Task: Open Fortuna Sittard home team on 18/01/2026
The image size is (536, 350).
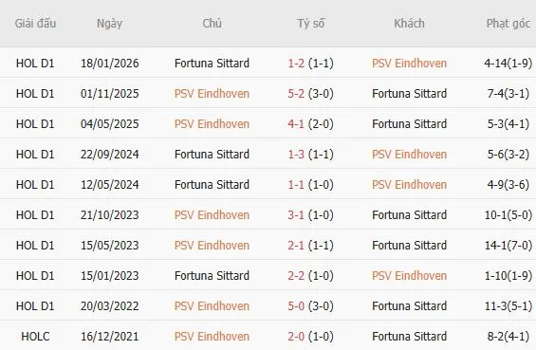Action: pyautogui.click(x=212, y=64)
